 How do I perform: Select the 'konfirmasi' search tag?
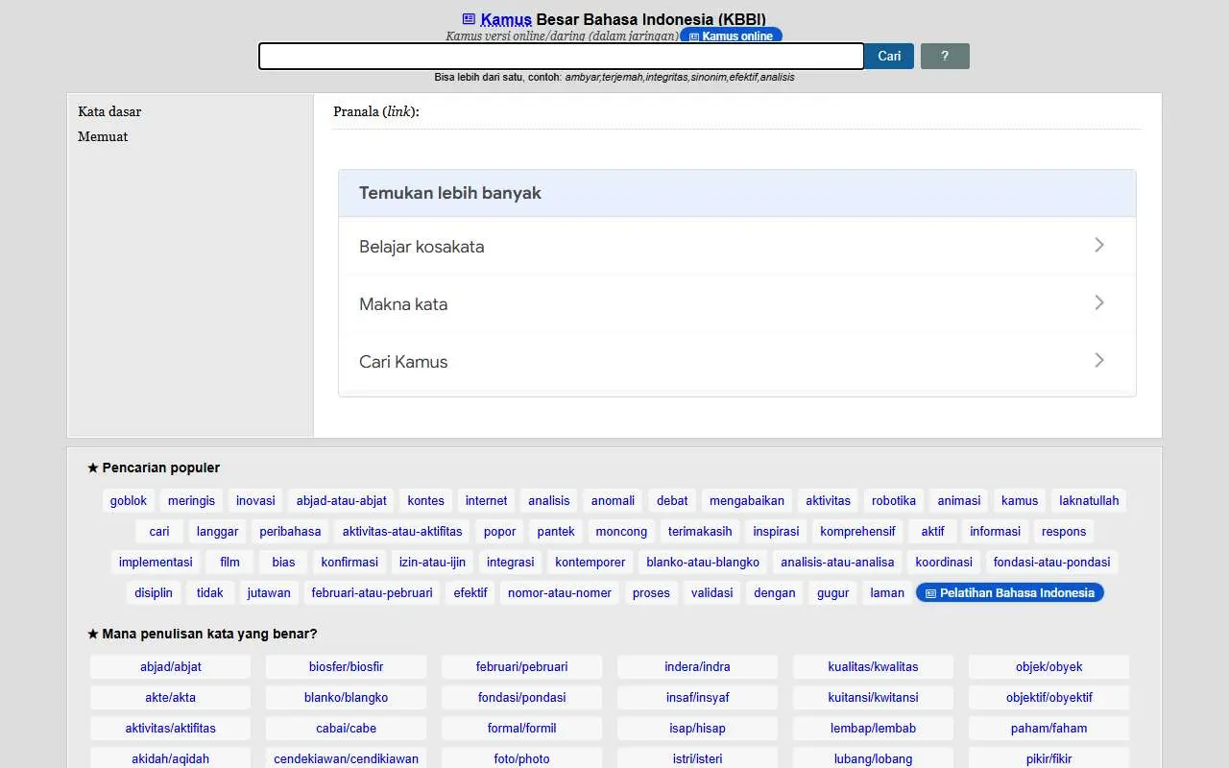pos(349,562)
